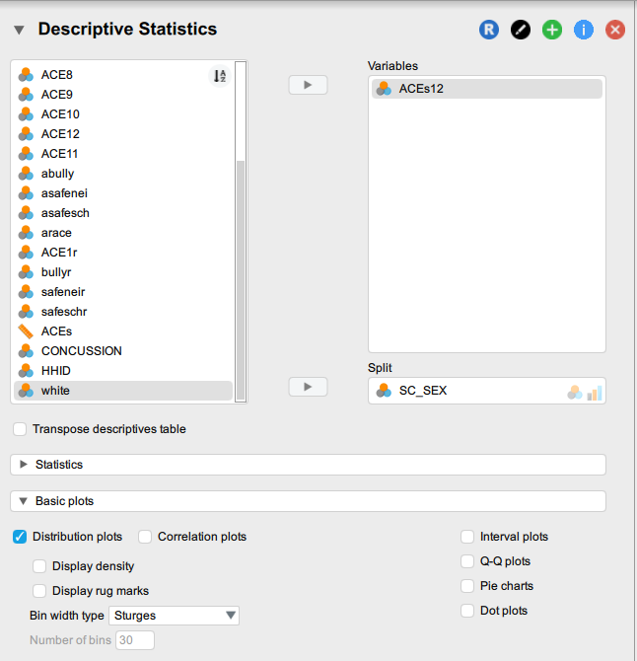Collapse the Basic plots section
The height and width of the screenshot is (661, 637).
tap(308, 501)
